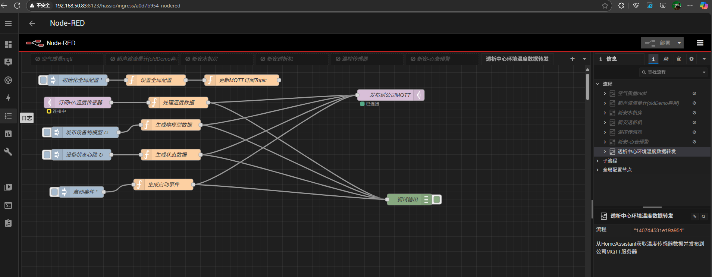712x277 pixels.
Task: Trigger the 启动事件 inject node button
Action: (x=54, y=192)
